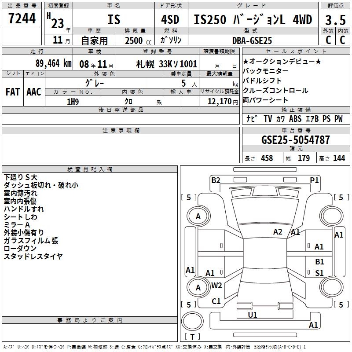The width and height of the screenshot is (352, 352).
Task: Click the length value 458
Action: [x=267, y=158]
